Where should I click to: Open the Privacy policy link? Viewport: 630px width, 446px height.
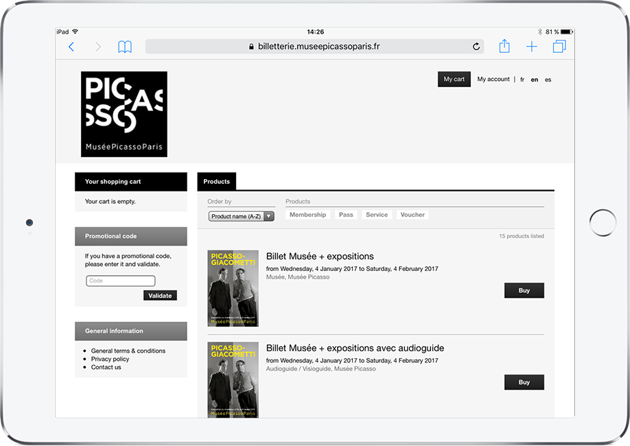(110, 359)
